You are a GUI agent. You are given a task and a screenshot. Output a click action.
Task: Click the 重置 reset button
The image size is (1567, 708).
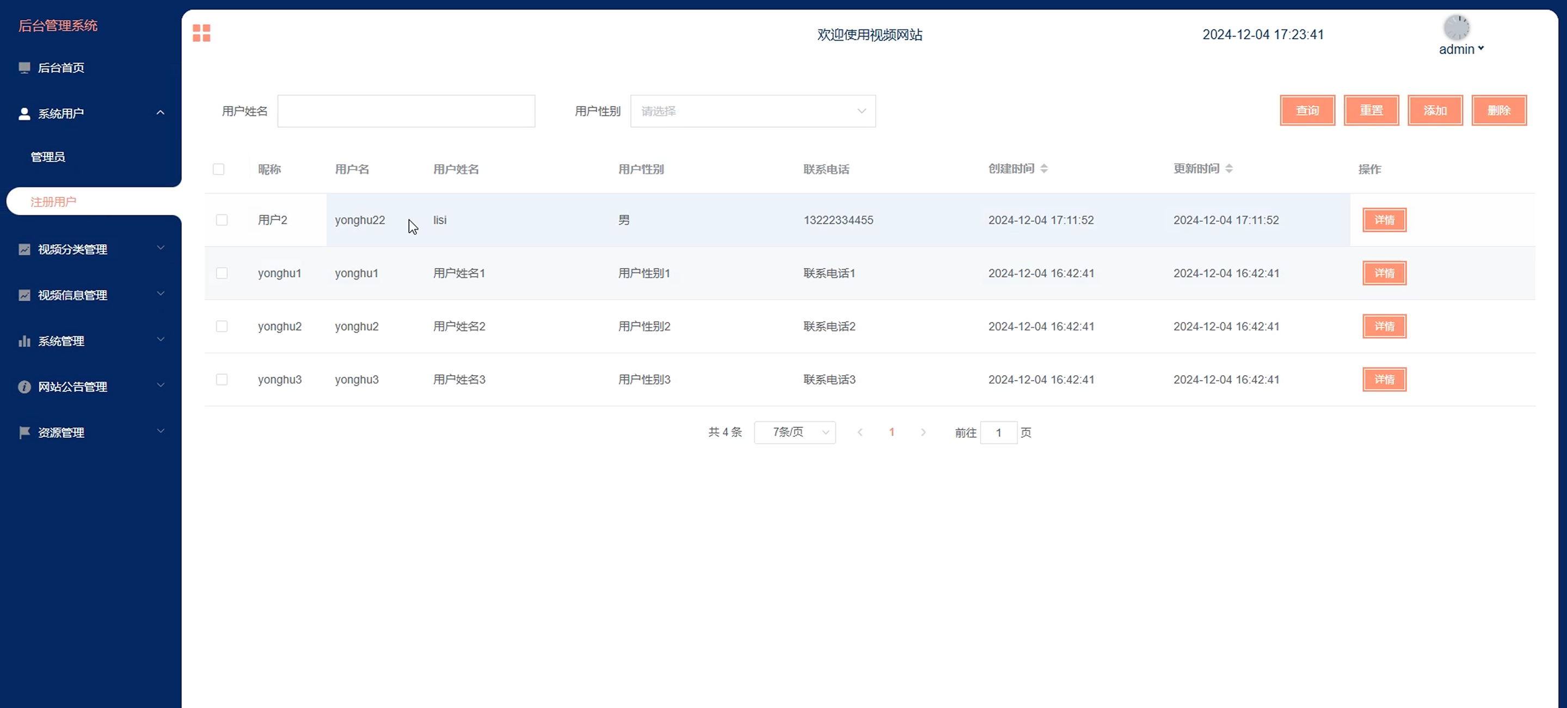tap(1371, 110)
